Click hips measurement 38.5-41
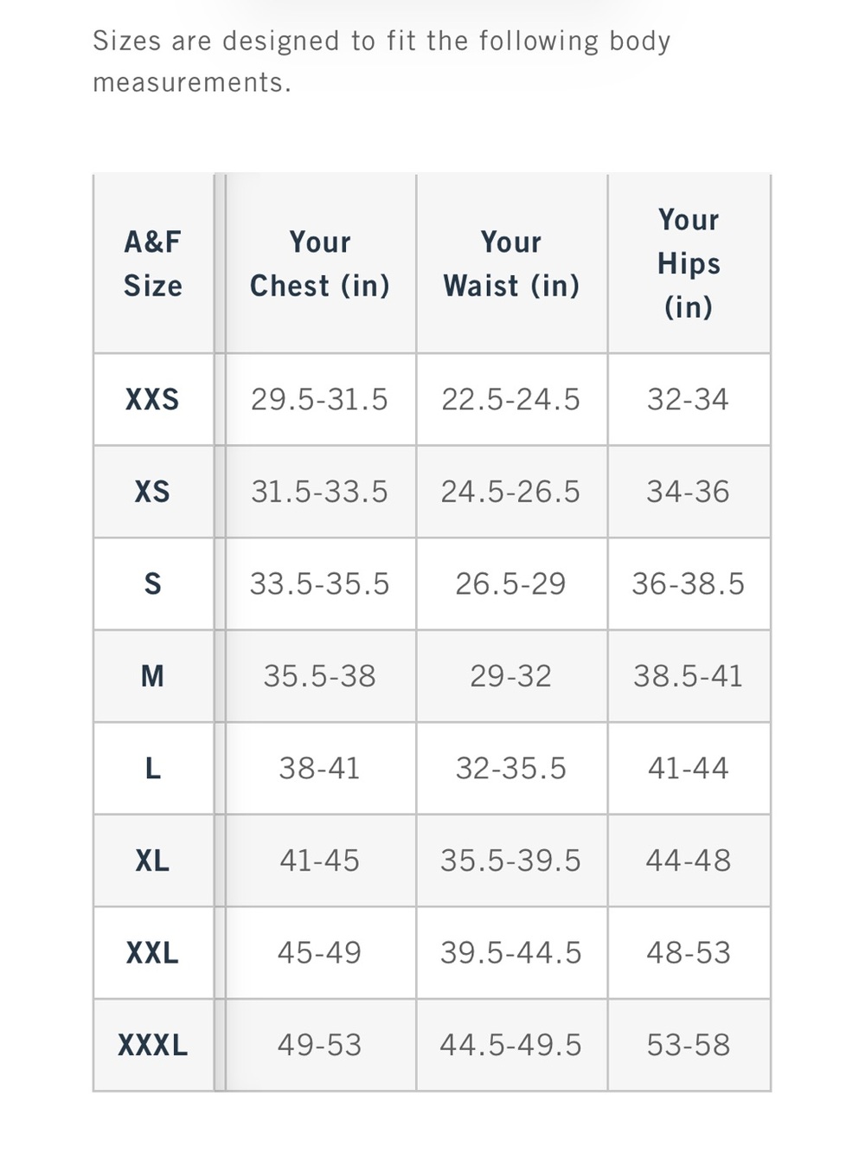The height and width of the screenshot is (1154, 865). pyautogui.click(x=689, y=676)
